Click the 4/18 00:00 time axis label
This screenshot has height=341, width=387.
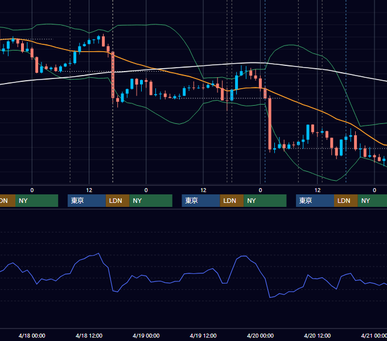[32, 335]
